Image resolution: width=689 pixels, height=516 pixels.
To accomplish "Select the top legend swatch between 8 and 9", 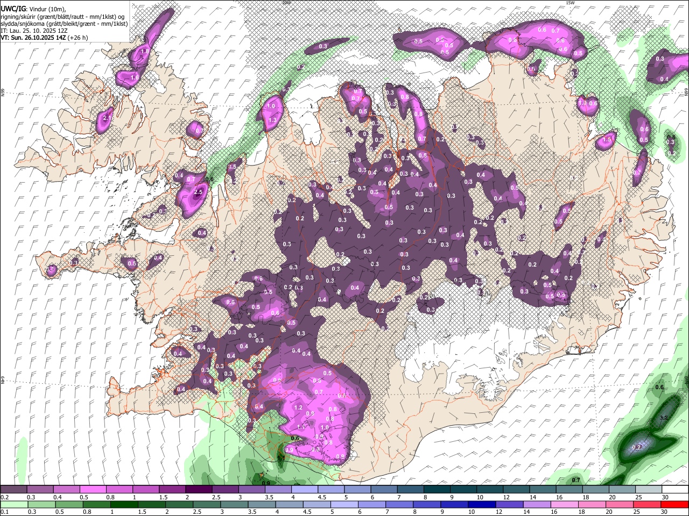I will click(x=437, y=489).
